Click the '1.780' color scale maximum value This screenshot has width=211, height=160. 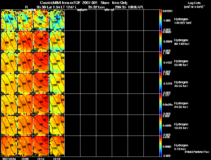[x=166, y=74]
